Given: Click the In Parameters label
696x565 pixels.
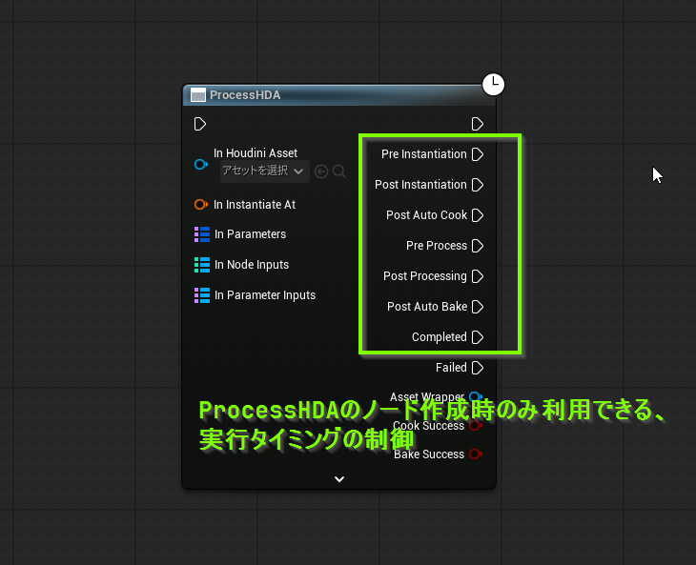Looking at the screenshot, I should [x=250, y=234].
